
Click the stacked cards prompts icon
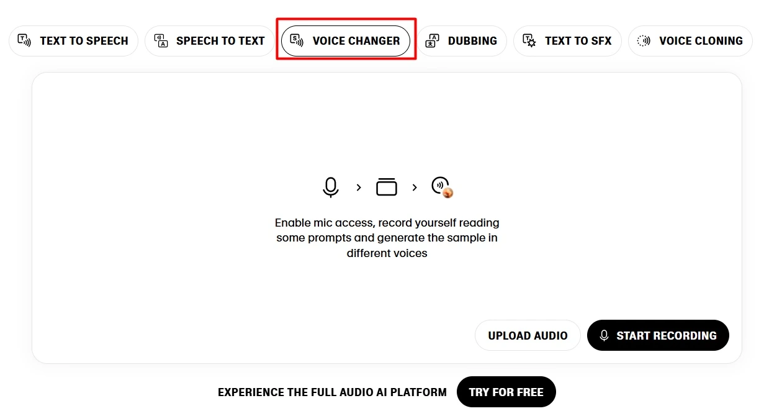click(x=386, y=187)
